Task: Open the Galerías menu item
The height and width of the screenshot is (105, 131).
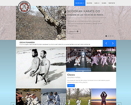Action: pos(89,3)
